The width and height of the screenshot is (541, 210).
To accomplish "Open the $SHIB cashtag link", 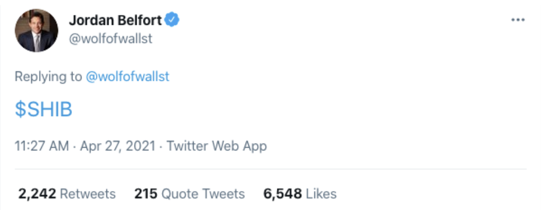I will [x=43, y=110].
